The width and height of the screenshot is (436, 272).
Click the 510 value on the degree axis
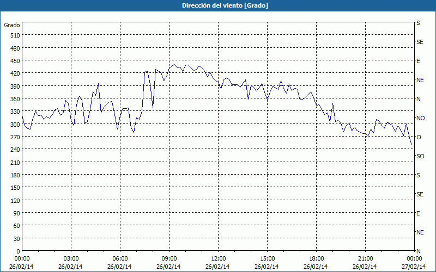pyautogui.click(x=15, y=35)
